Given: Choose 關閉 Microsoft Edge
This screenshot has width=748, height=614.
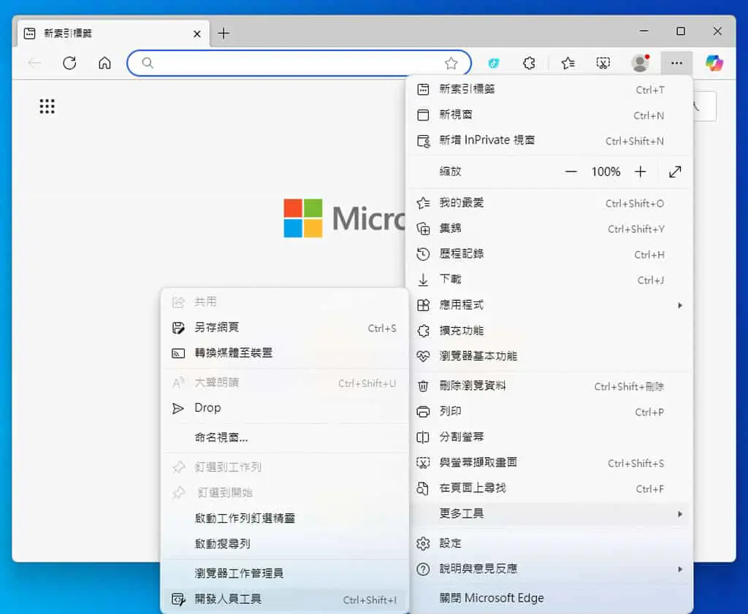Looking at the screenshot, I should click(549, 598).
